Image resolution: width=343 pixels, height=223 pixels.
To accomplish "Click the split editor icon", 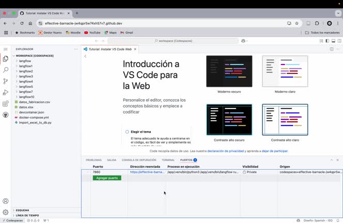I will coord(332,49).
